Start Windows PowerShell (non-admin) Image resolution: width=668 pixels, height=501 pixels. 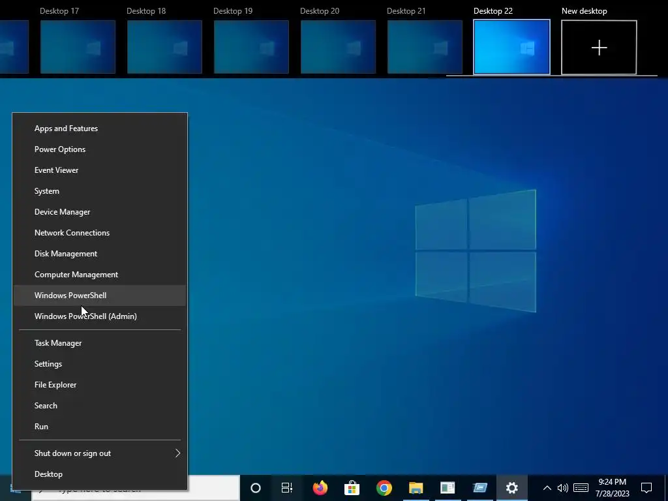[x=100, y=296]
